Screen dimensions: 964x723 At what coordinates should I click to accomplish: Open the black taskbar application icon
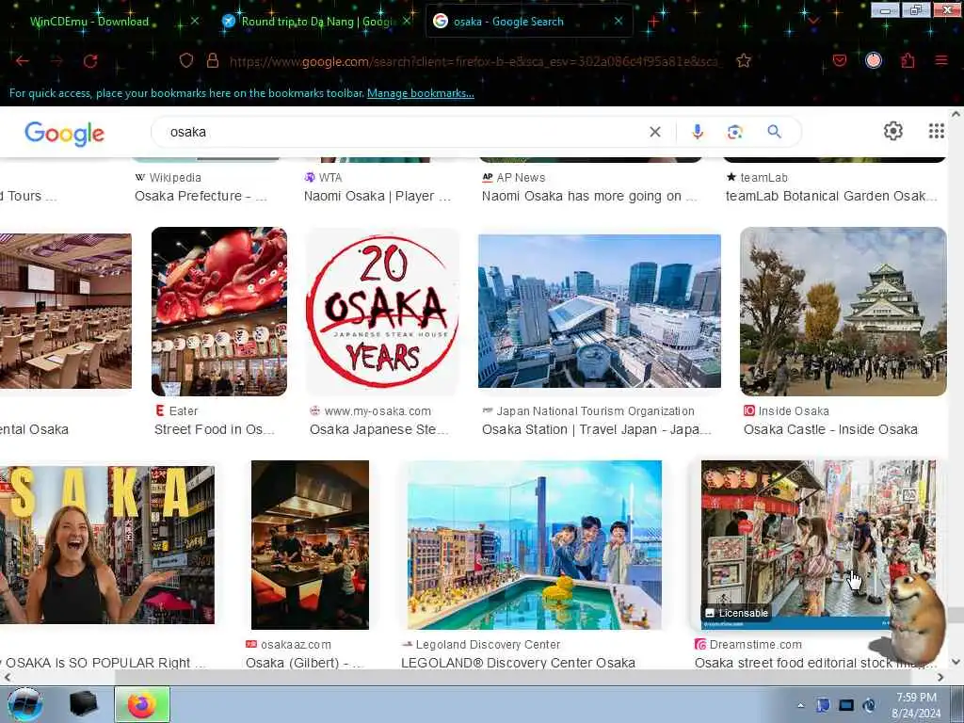84,704
